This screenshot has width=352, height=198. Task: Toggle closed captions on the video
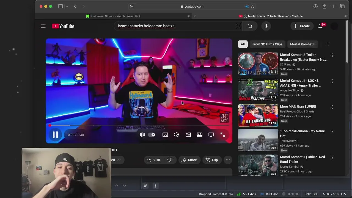click(x=165, y=135)
